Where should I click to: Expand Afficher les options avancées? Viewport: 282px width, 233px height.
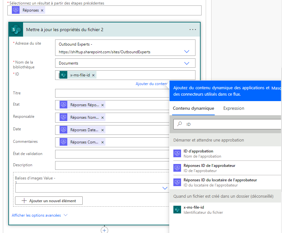tap(39, 215)
